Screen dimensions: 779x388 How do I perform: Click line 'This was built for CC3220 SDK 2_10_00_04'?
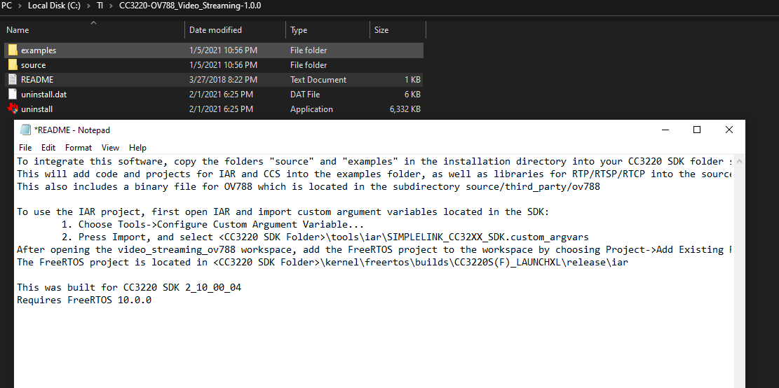[129, 287]
